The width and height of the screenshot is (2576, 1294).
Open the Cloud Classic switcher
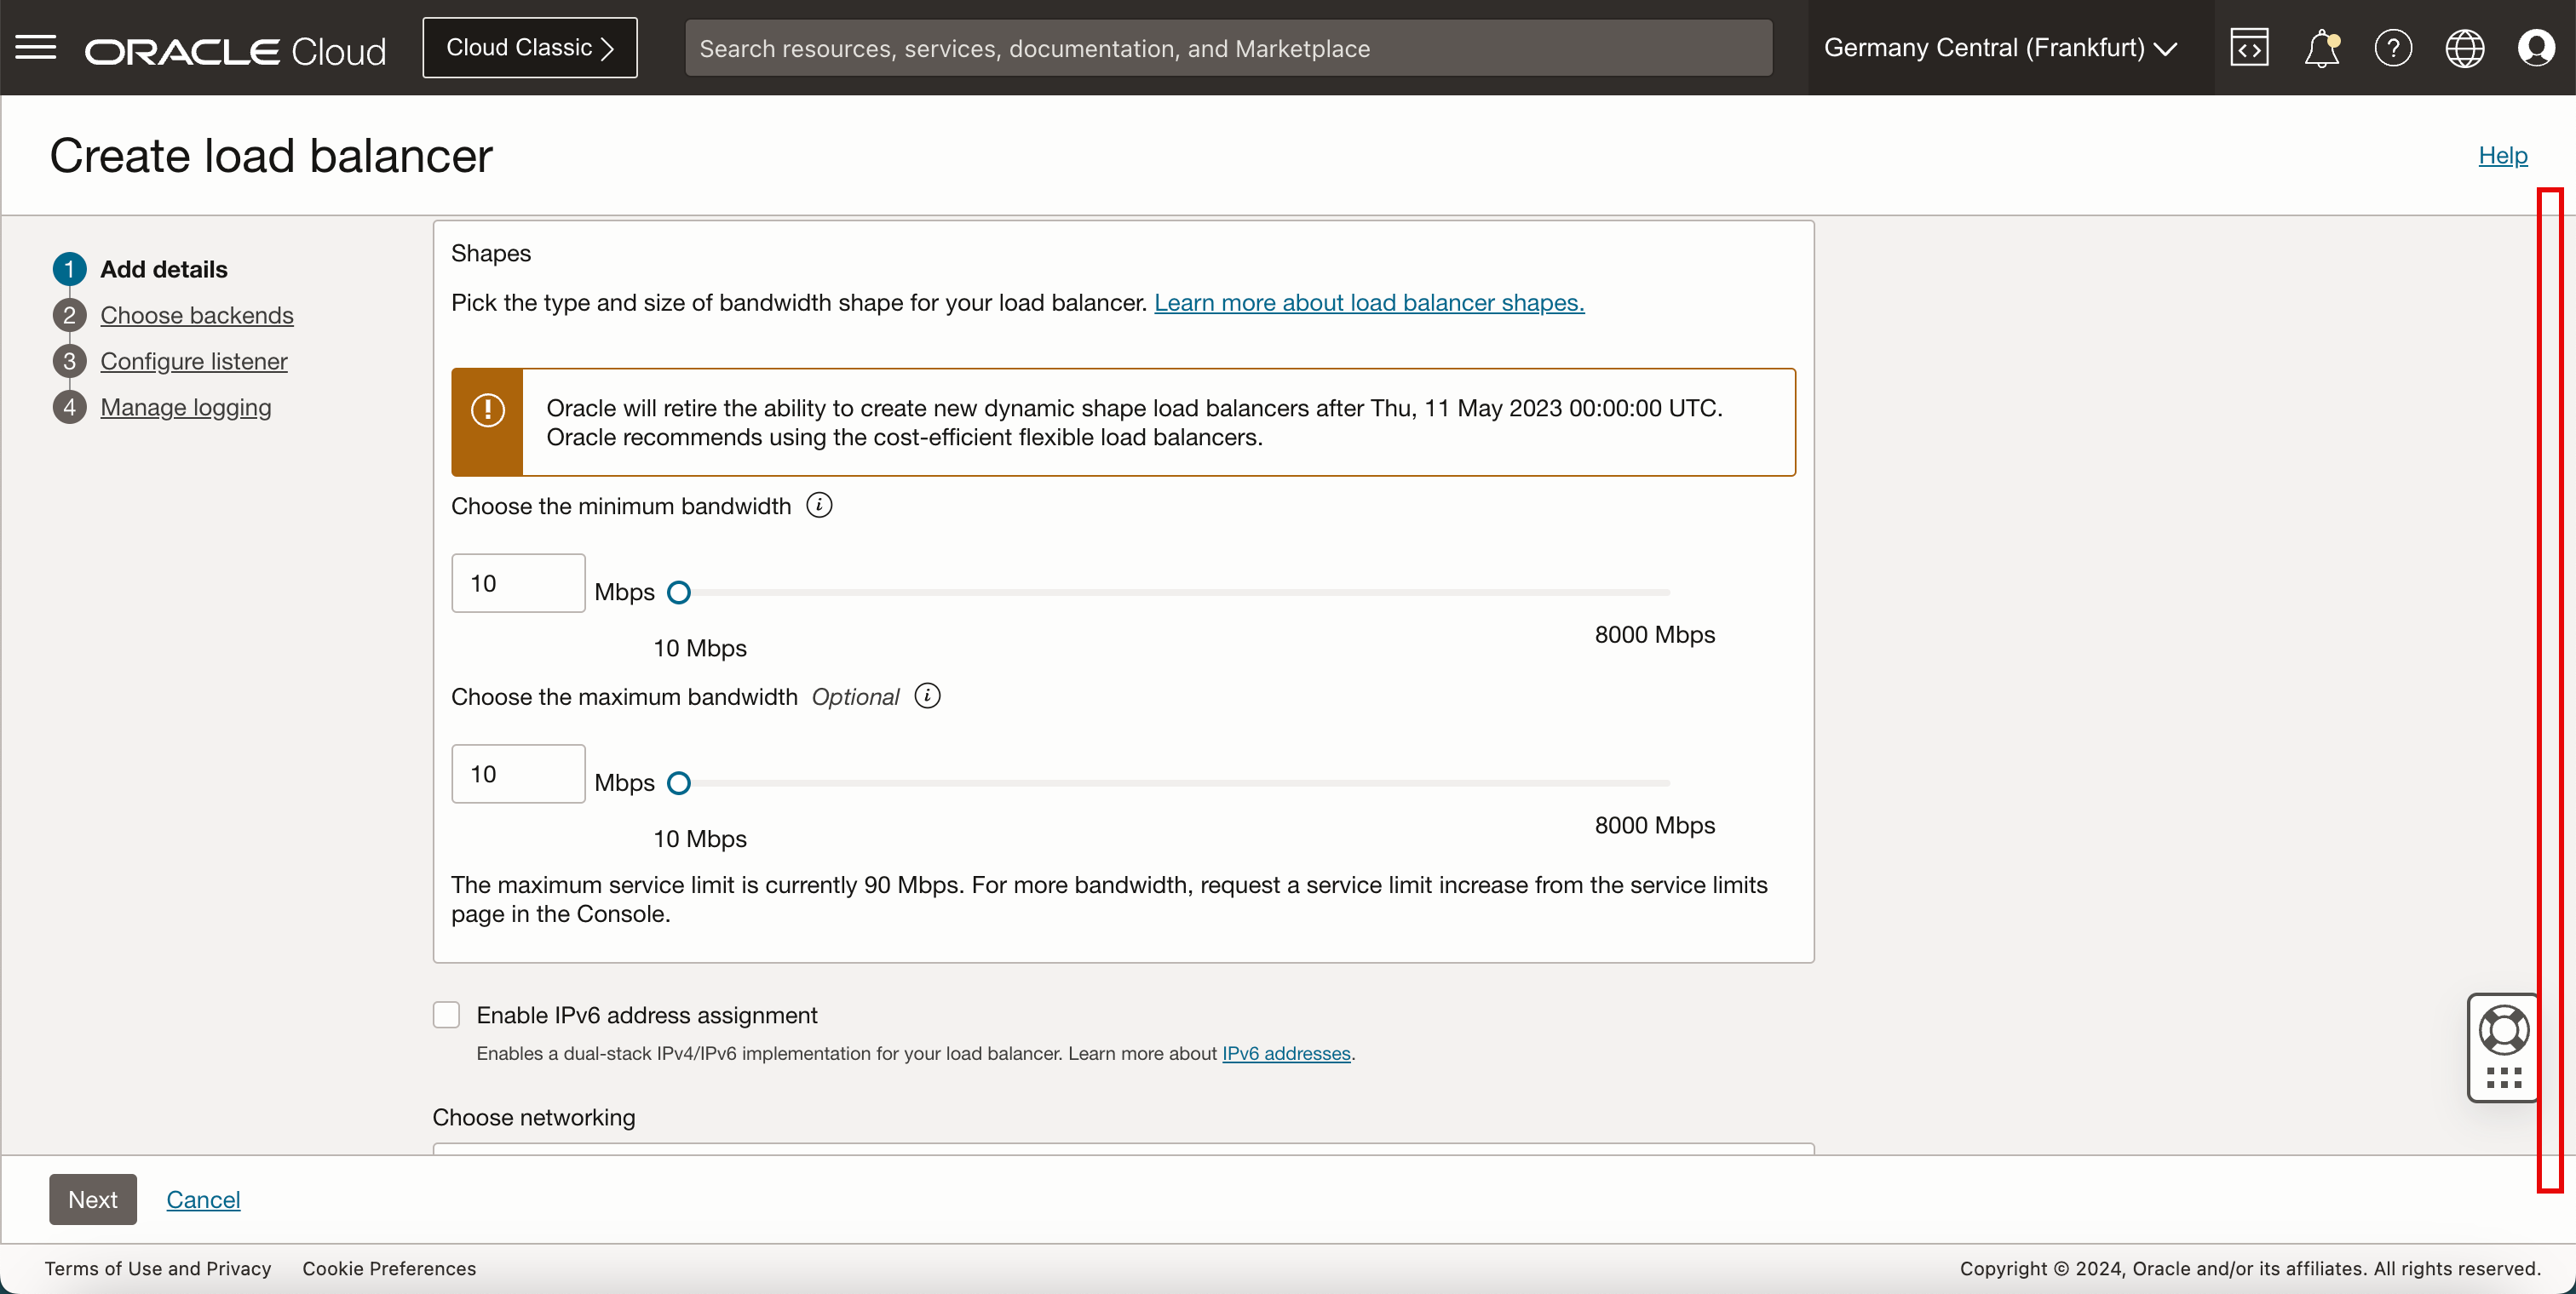coord(529,48)
